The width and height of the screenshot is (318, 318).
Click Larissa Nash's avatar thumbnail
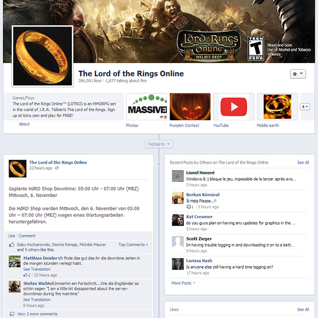click(178, 264)
